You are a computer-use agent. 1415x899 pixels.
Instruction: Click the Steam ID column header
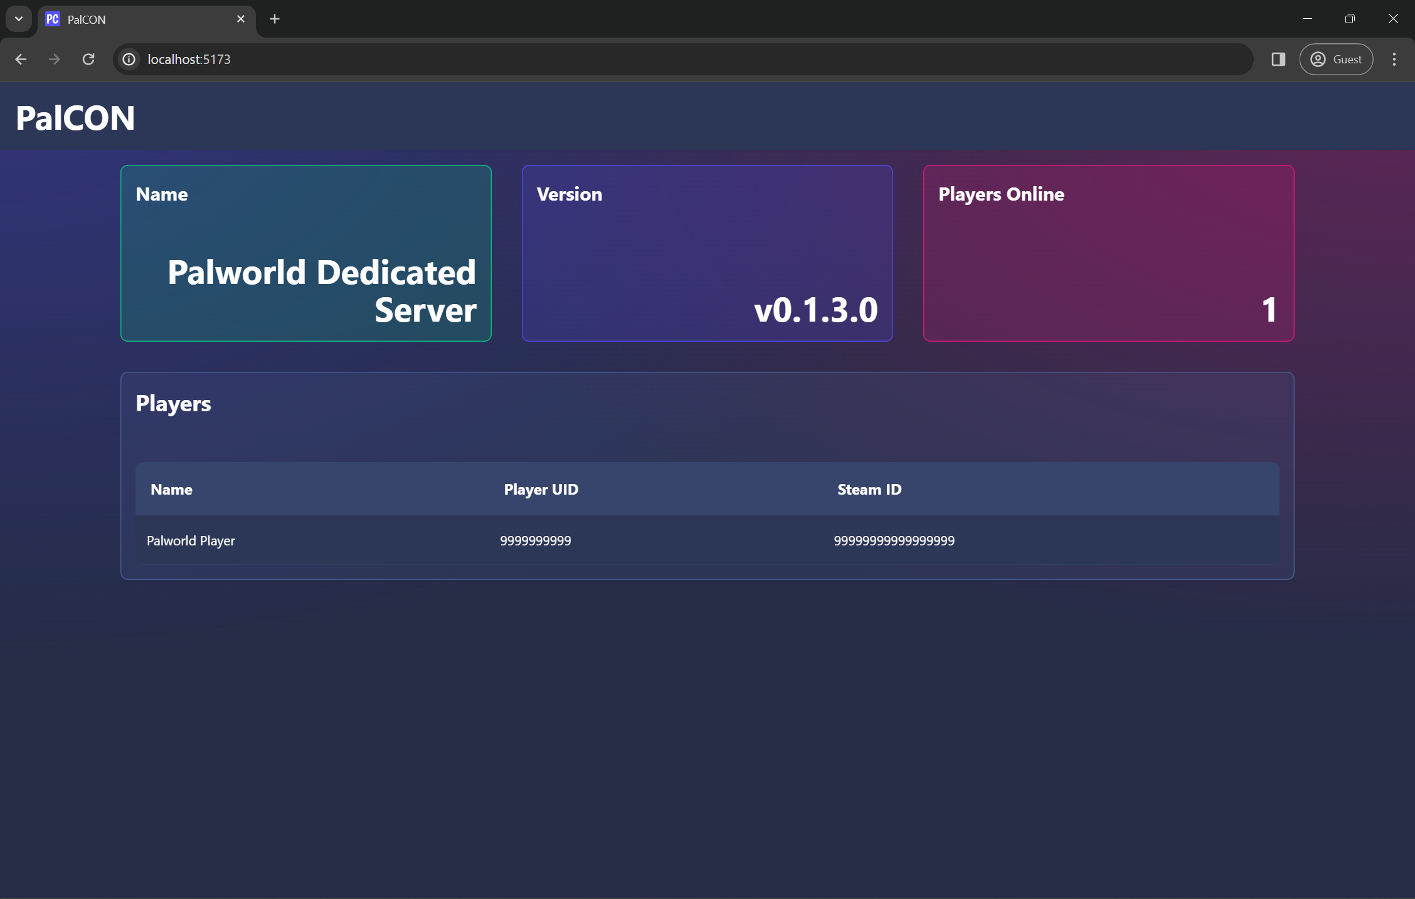(x=869, y=490)
